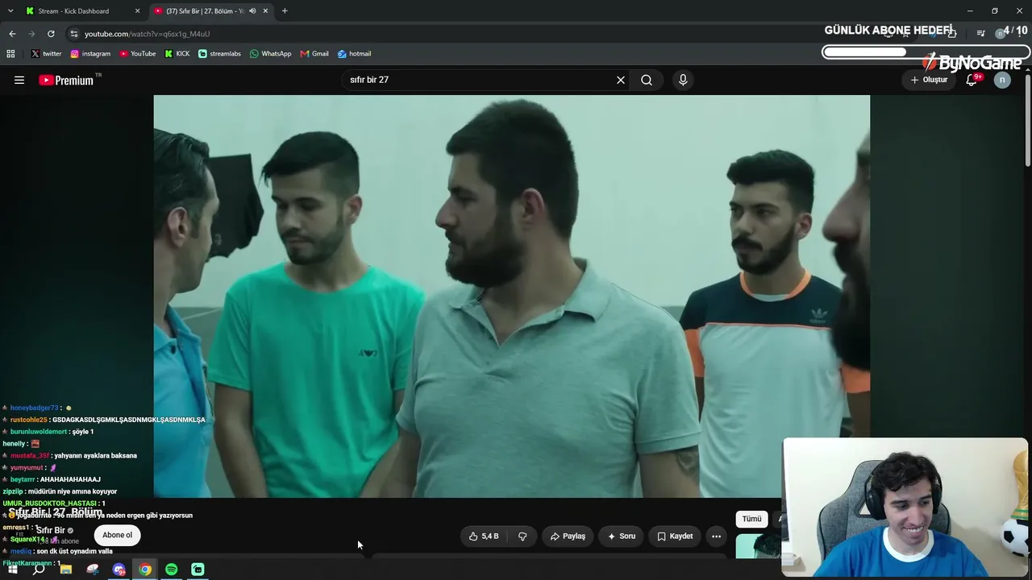
Task: Open more actions three-dot menu
Action: (x=716, y=536)
